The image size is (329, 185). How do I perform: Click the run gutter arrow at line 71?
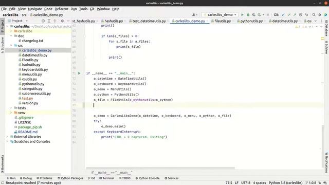[x=79, y=73]
